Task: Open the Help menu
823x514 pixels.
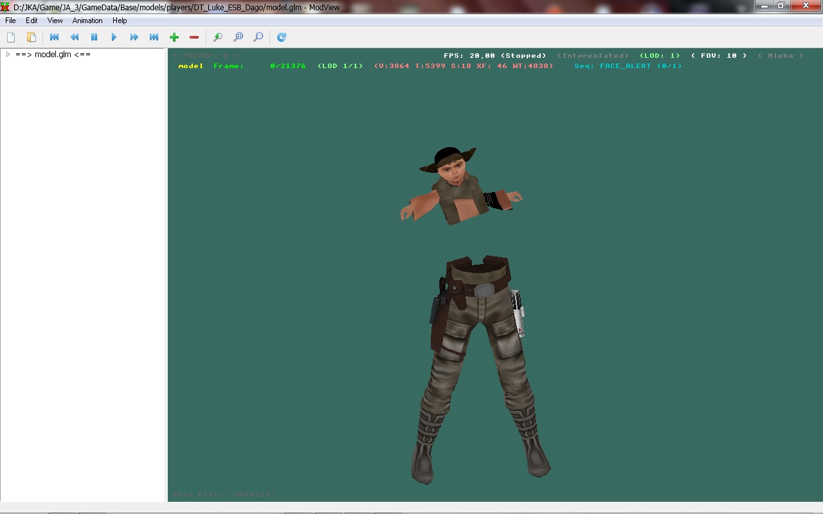Action: pyautogui.click(x=120, y=21)
